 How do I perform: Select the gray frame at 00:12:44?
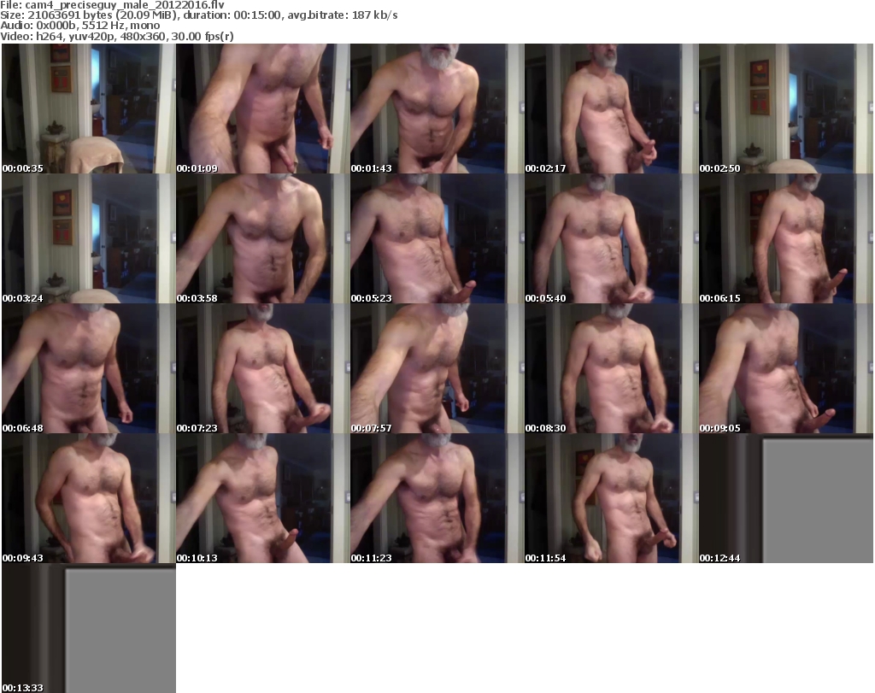click(x=786, y=498)
